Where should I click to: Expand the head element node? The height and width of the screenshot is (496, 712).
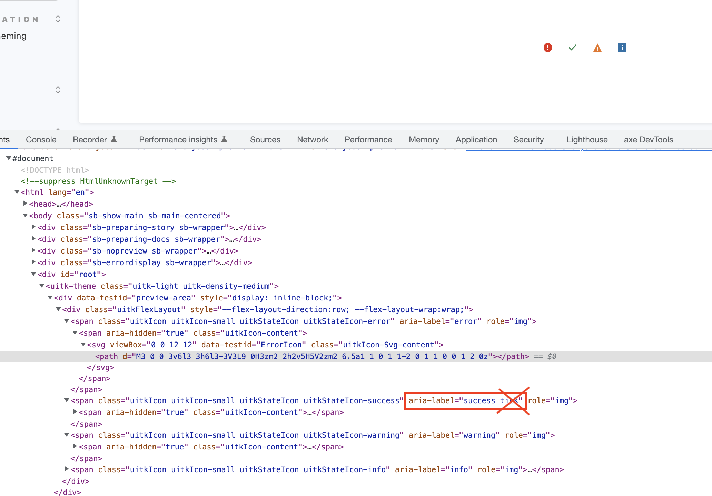pos(25,204)
